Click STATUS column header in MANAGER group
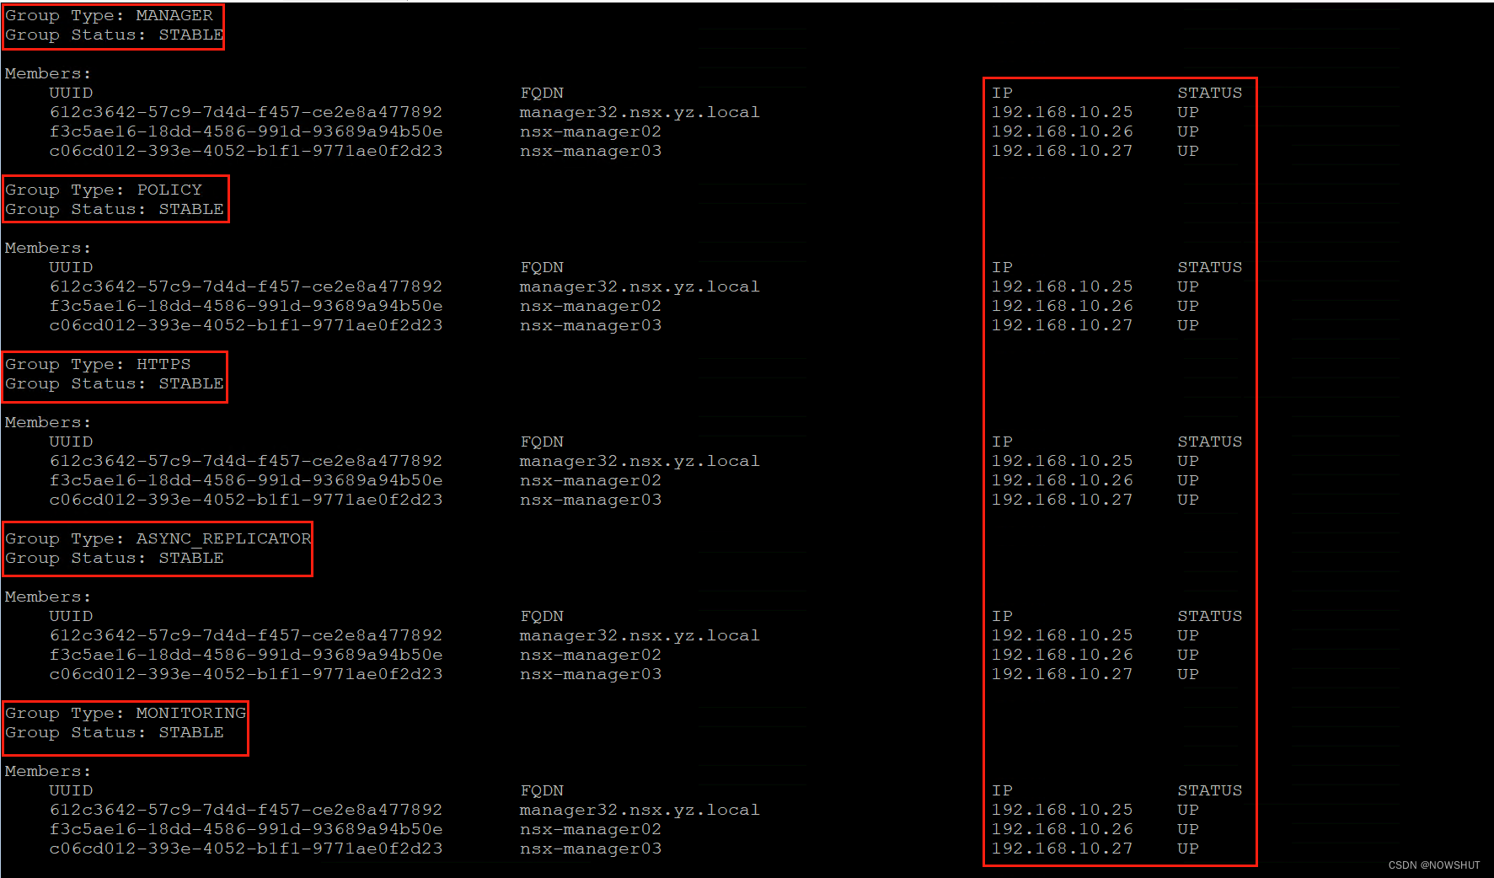 click(x=1210, y=93)
